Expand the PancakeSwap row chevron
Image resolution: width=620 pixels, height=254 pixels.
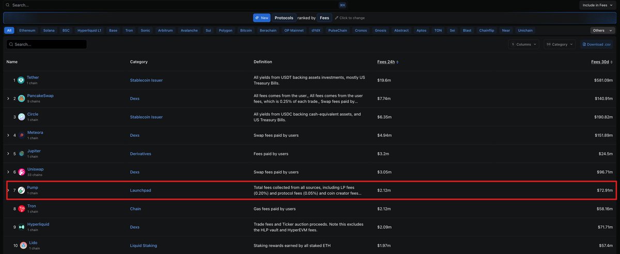(x=8, y=98)
